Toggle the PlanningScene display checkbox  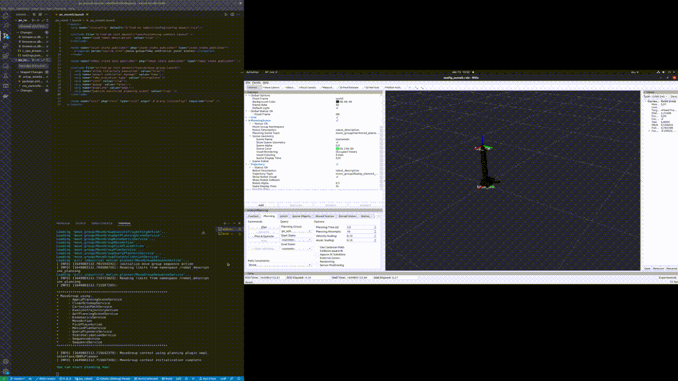click(337, 121)
